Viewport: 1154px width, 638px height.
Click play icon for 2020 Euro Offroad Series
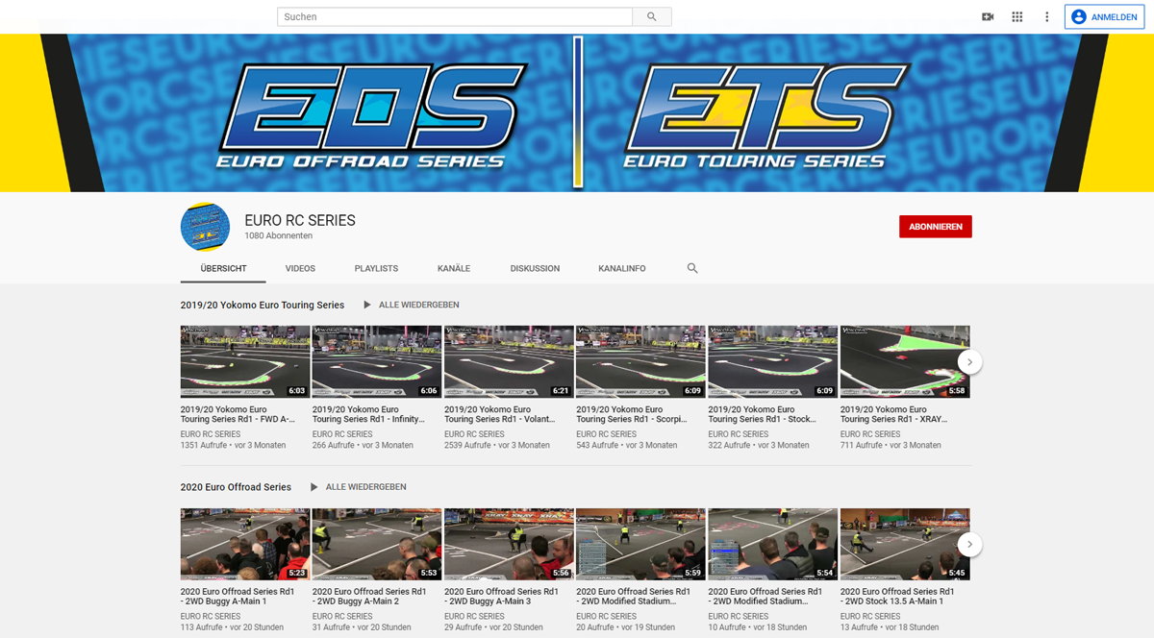(314, 487)
